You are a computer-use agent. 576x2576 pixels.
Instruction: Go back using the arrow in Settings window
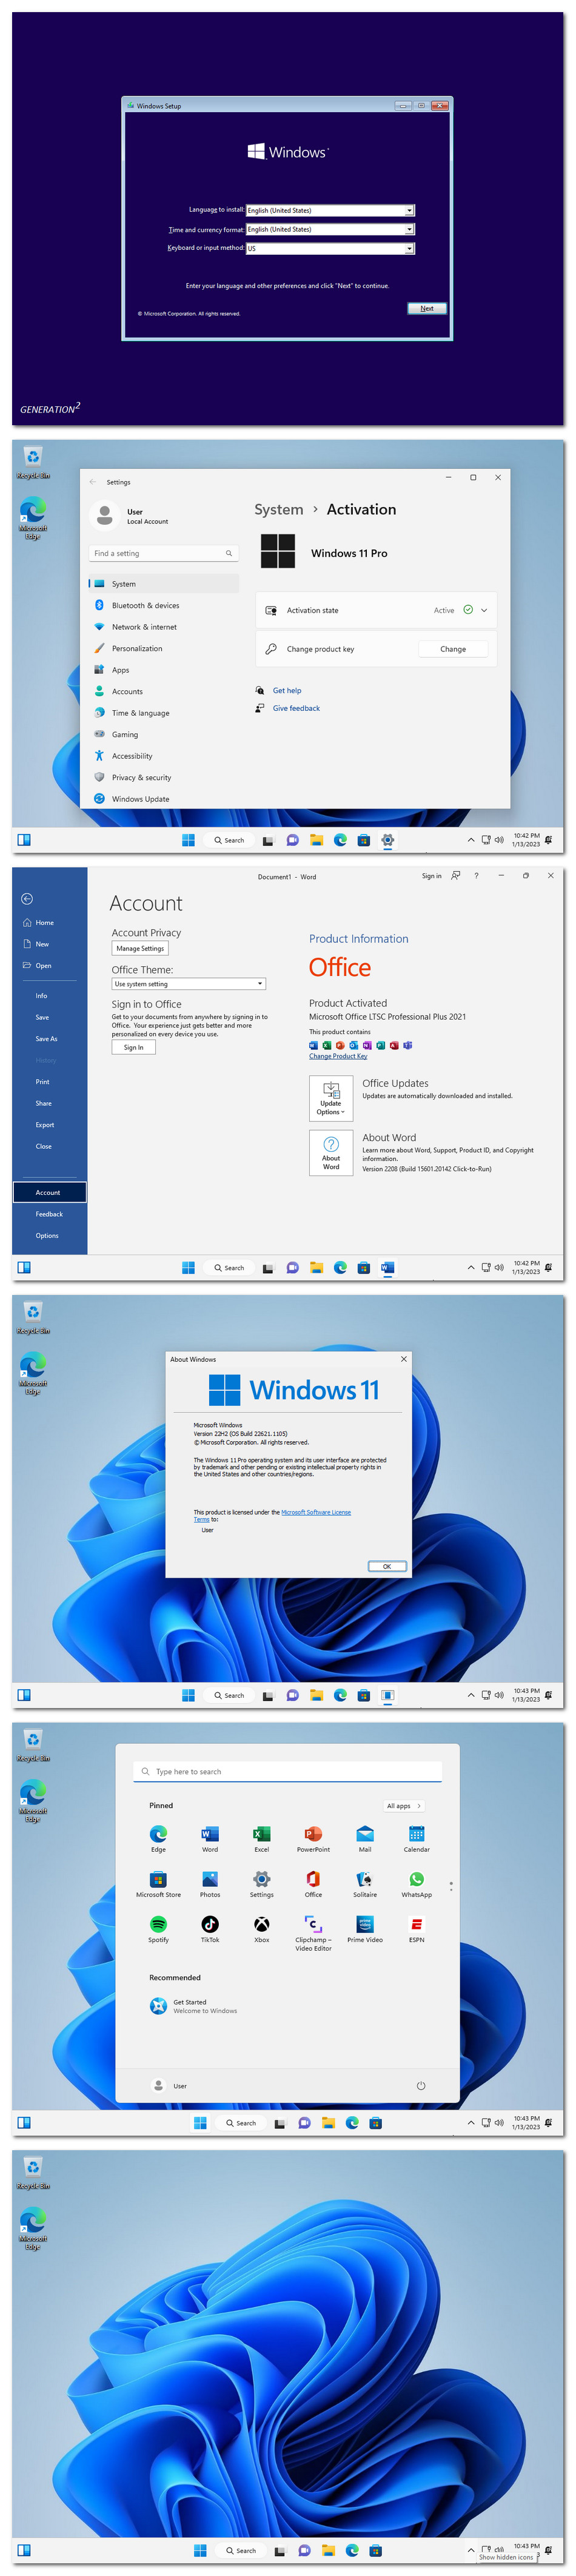point(93,482)
